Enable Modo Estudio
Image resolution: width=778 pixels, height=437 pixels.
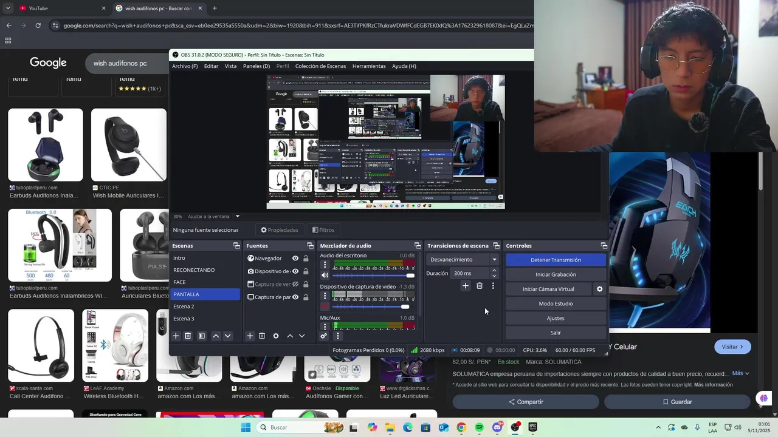click(556, 303)
